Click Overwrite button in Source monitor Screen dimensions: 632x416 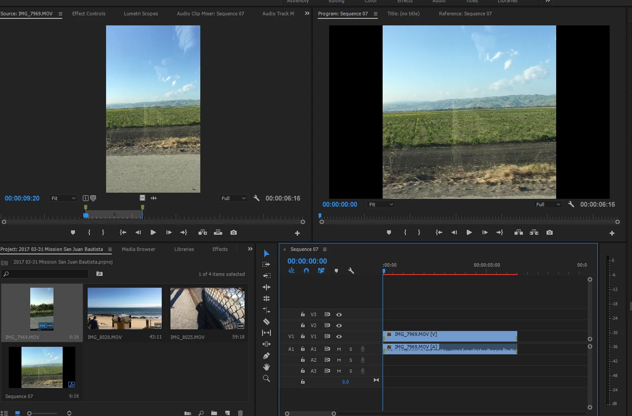click(218, 233)
